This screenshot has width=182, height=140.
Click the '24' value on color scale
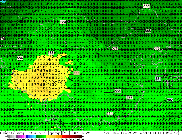point(62,139)
